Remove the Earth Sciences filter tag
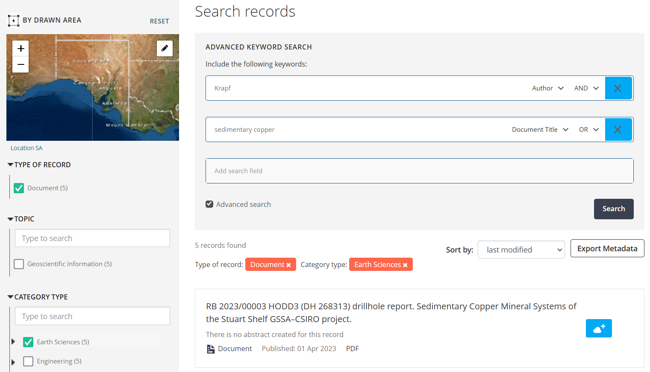The image size is (650, 372). click(405, 265)
